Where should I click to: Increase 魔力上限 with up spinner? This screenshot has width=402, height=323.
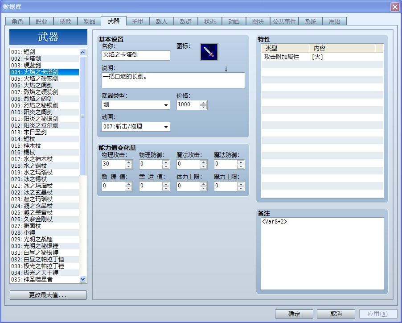click(241, 184)
